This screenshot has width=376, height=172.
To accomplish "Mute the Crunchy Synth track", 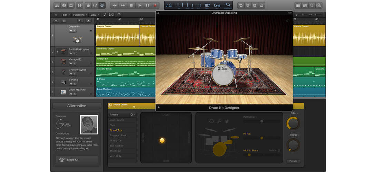I will [71, 74].
